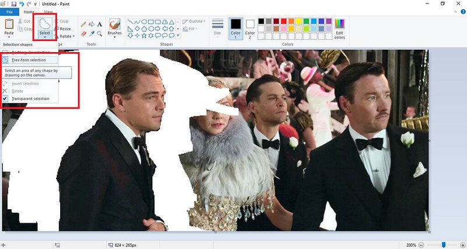Toggle the Transparent selection checkbox
This screenshot has height=249, width=467.
tap(6, 99)
